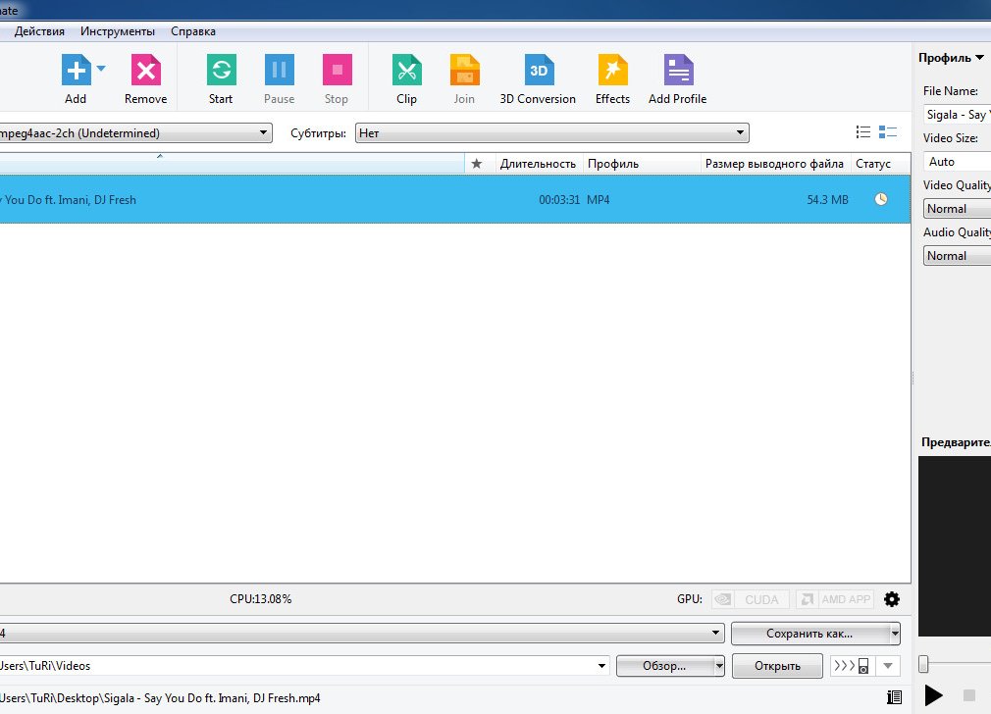Screen dimensions: 991x714
Task: Open the Действия menu
Action: click(39, 31)
